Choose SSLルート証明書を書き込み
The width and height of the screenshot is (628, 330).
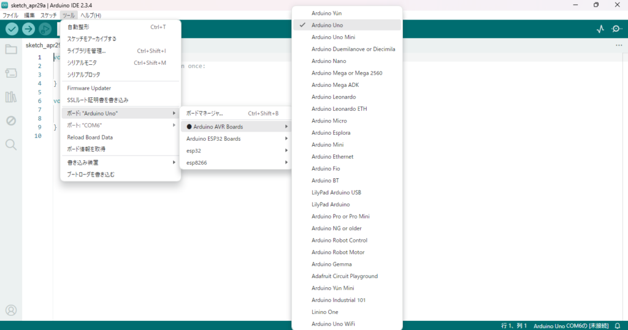121,100
